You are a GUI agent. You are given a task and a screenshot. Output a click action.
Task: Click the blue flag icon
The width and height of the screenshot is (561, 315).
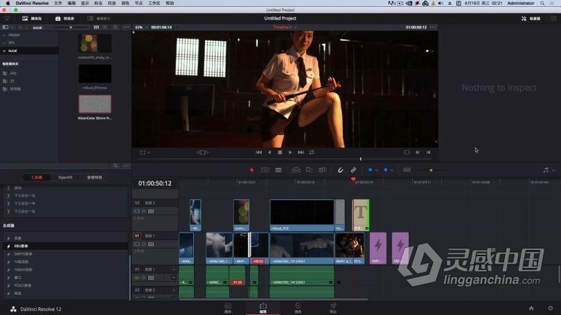370,170
